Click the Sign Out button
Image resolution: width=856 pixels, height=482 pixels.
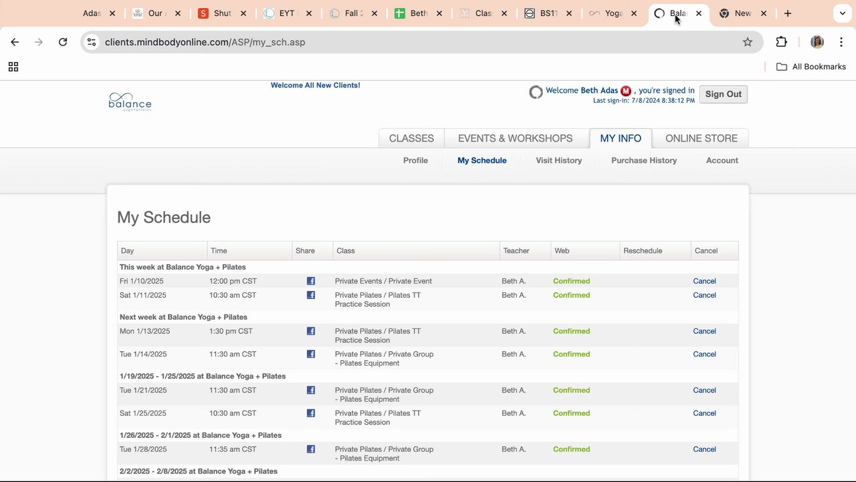[x=723, y=94]
